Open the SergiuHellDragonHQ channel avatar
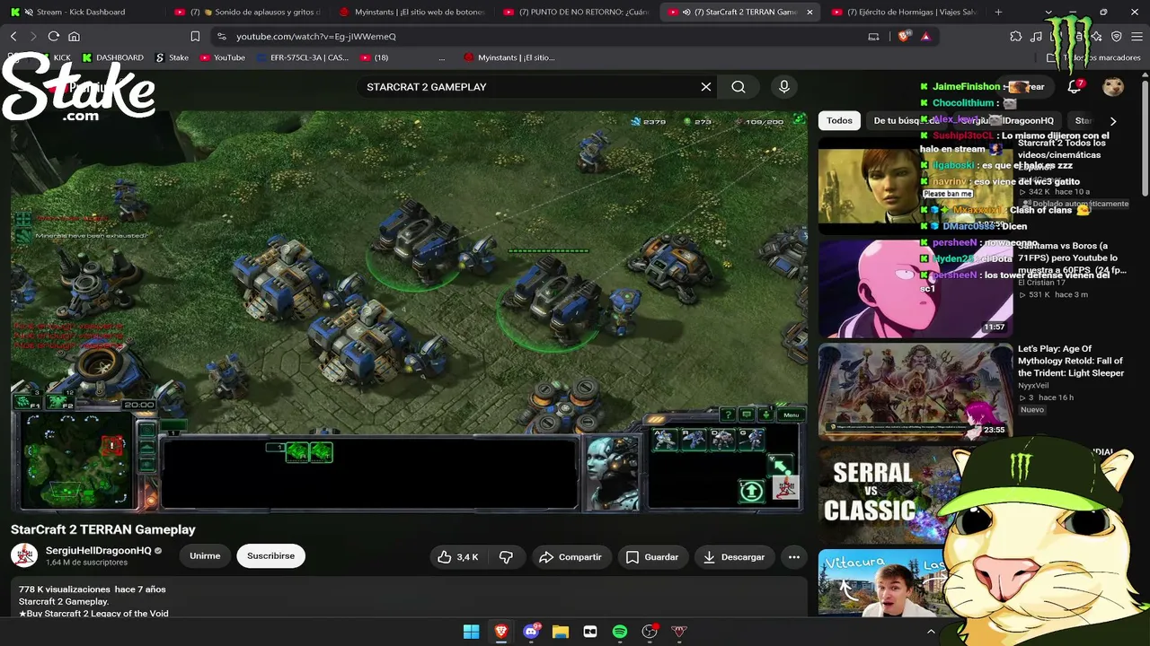 (24, 556)
